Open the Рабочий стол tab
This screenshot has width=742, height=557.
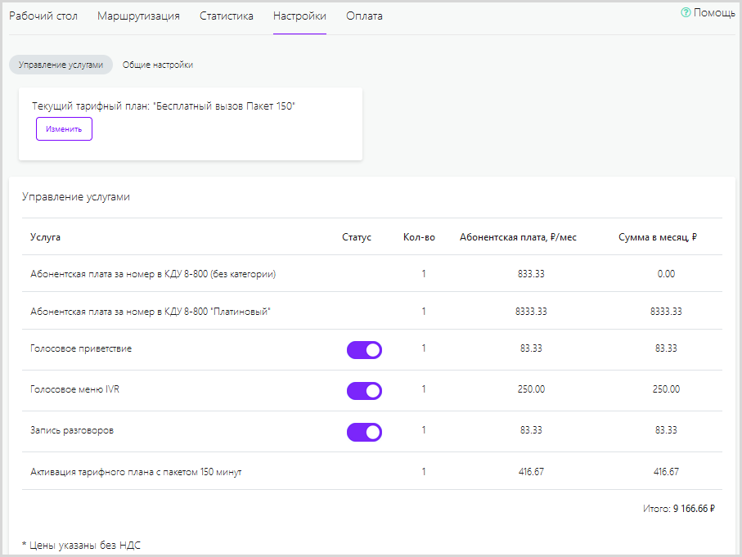coord(43,16)
